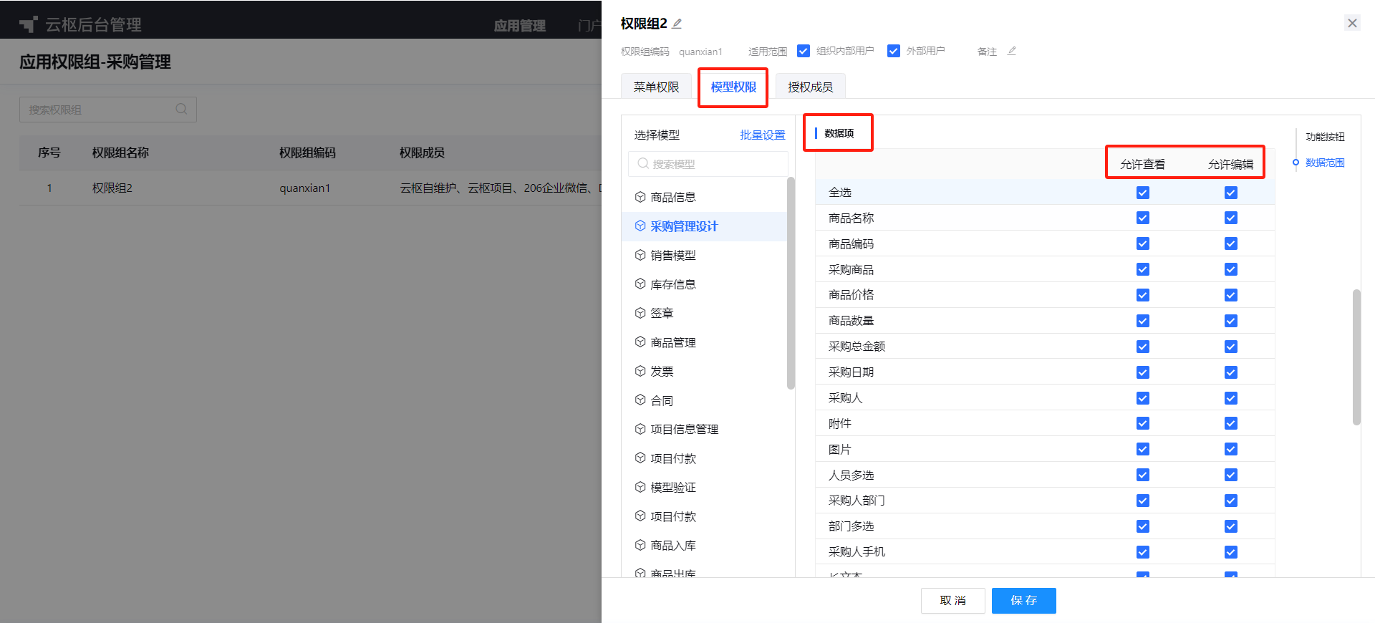Image resolution: width=1375 pixels, height=623 pixels.
Task: Click the cube icon beside 销售模型
Action: [640, 255]
